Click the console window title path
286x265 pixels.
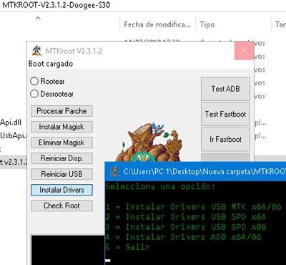[204, 172]
